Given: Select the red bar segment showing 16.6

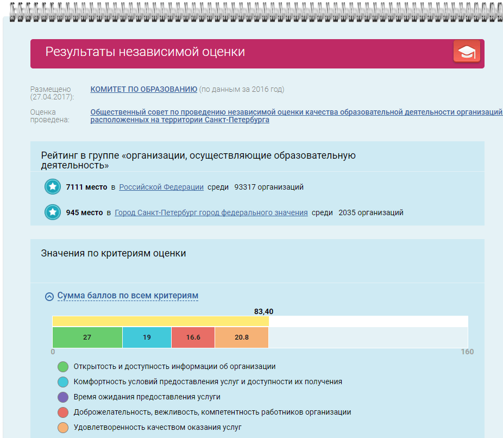Looking at the screenshot, I should coord(193,337).
